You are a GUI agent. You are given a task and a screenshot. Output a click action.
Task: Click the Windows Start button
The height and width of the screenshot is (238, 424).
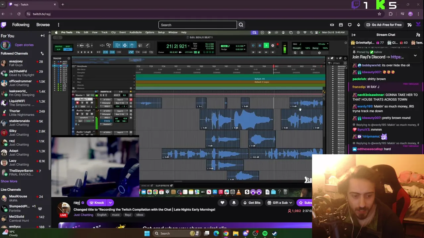click(x=147, y=233)
